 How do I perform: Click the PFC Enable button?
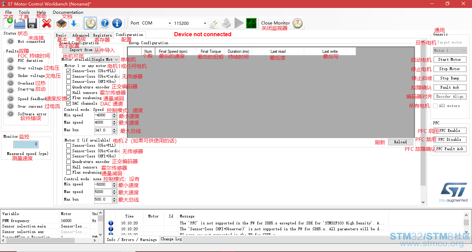pyautogui.click(x=450, y=131)
